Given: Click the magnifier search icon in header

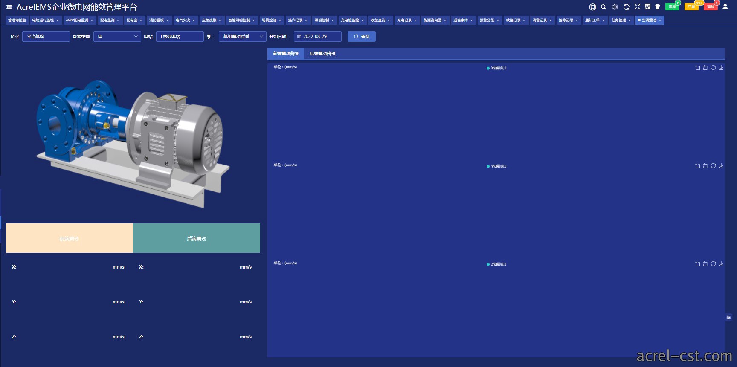Looking at the screenshot, I should point(604,7).
